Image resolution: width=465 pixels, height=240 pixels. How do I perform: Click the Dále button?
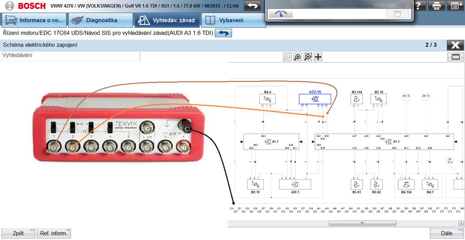pyautogui.click(x=447, y=233)
